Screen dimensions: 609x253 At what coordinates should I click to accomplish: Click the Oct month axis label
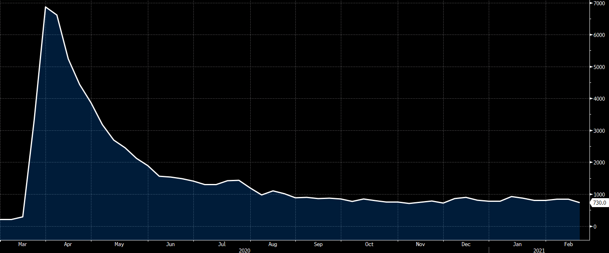pos(369,244)
